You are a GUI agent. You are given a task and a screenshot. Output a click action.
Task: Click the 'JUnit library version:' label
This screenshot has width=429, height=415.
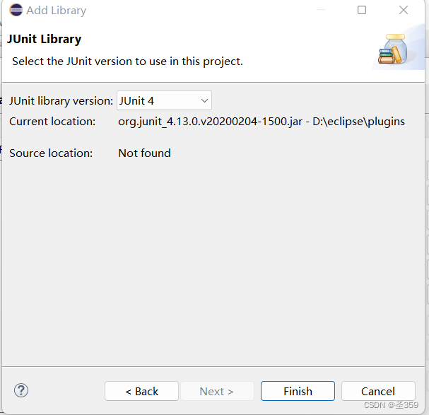[61, 100]
